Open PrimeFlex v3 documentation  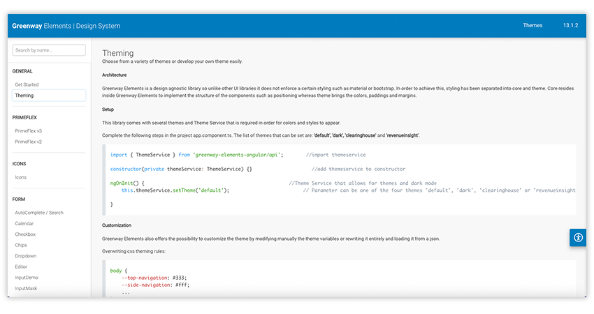pos(29,130)
